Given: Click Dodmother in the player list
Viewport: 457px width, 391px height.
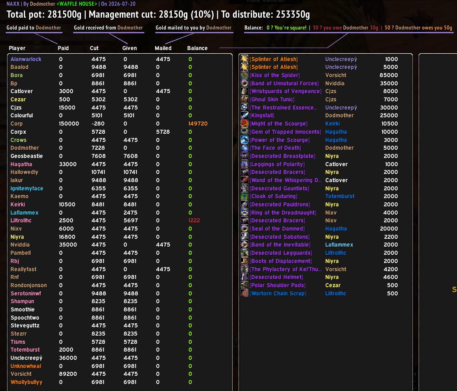Looking at the screenshot, I should (25, 148).
